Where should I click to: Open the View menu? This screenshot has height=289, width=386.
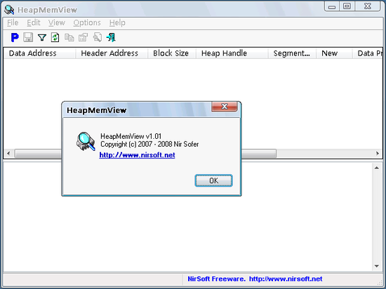(x=57, y=22)
